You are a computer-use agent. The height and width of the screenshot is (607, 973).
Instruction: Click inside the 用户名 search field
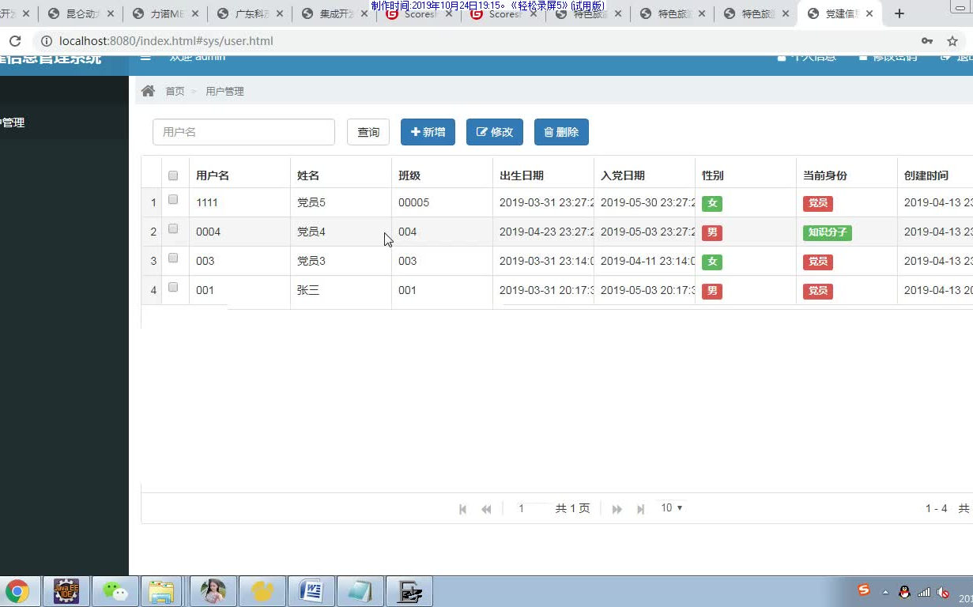click(243, 131)
